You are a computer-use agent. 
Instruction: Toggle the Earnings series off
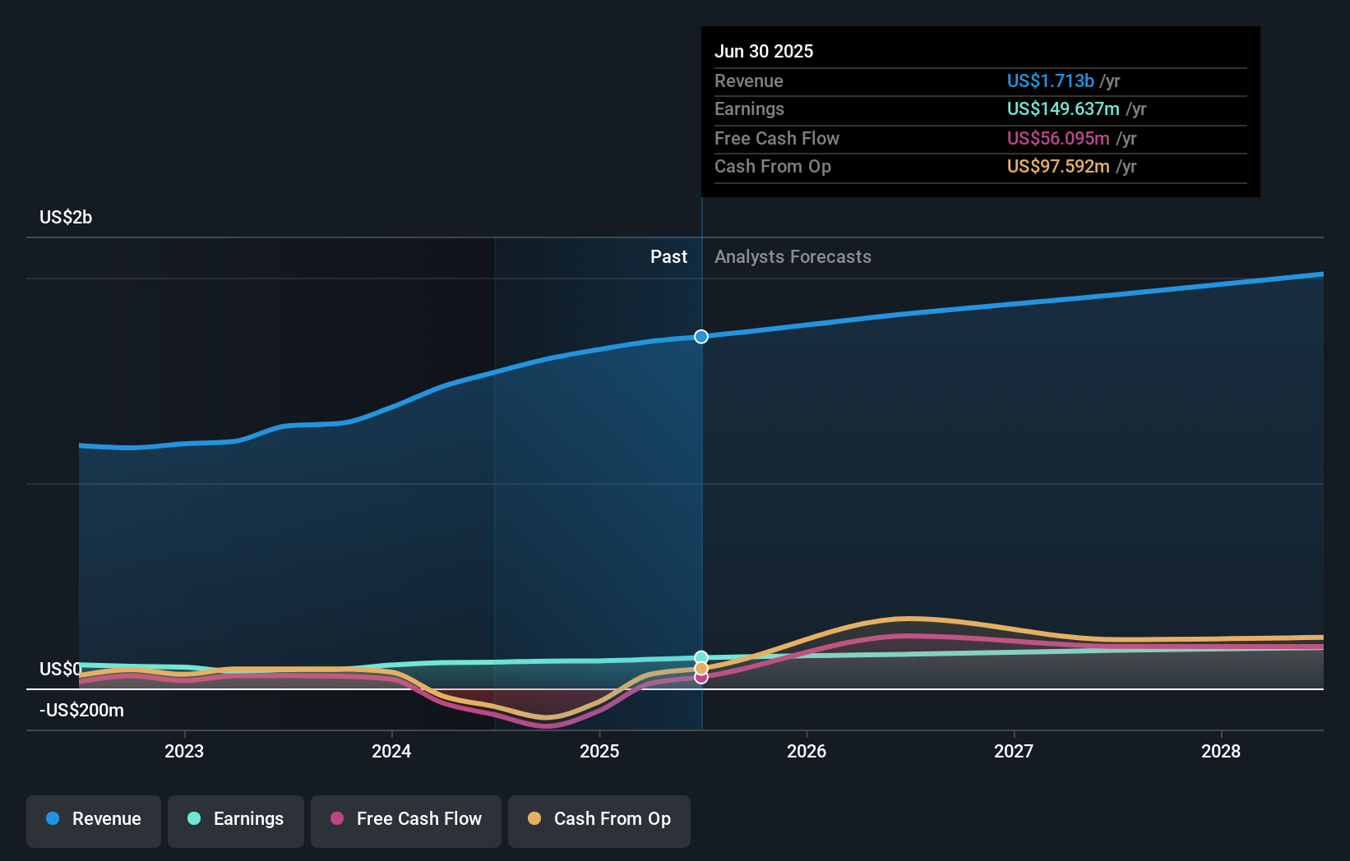click(235, 820)
